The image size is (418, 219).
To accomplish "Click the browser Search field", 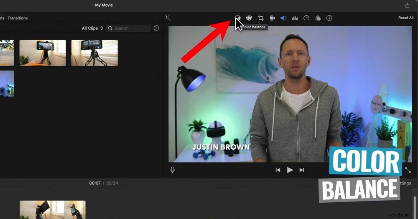I will pos(129,28).
